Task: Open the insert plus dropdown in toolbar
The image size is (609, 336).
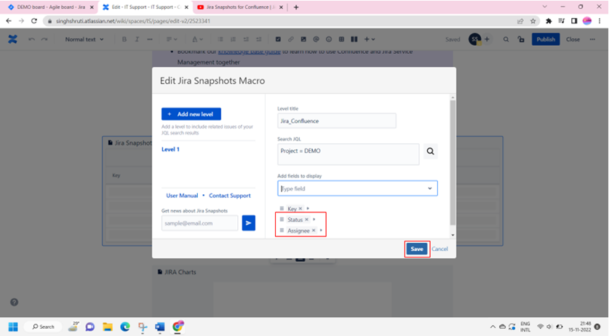Action: click(370, 39)
